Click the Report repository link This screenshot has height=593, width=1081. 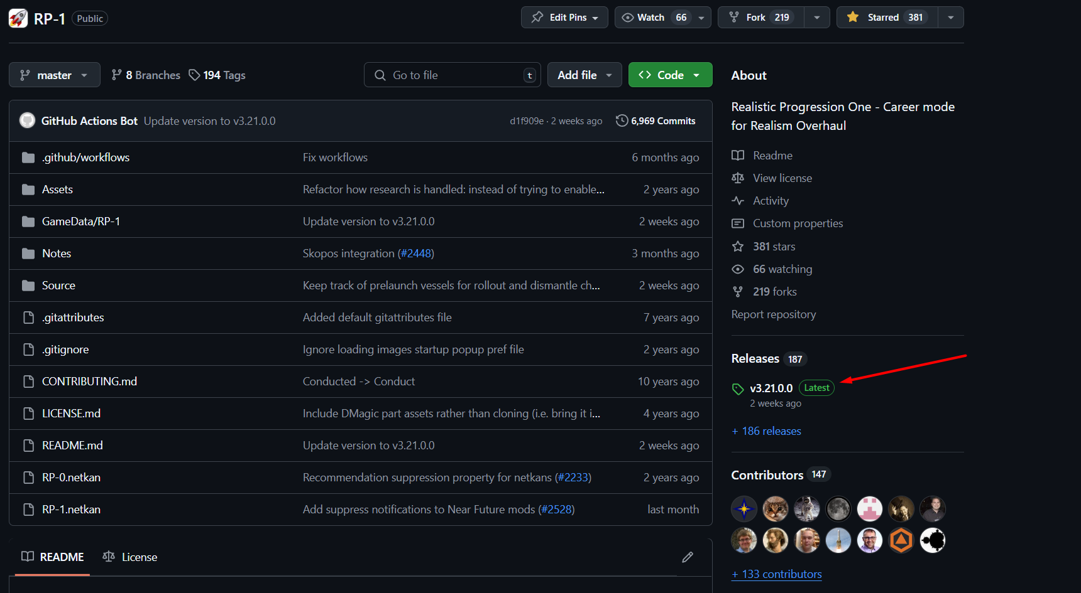(774, 314)
